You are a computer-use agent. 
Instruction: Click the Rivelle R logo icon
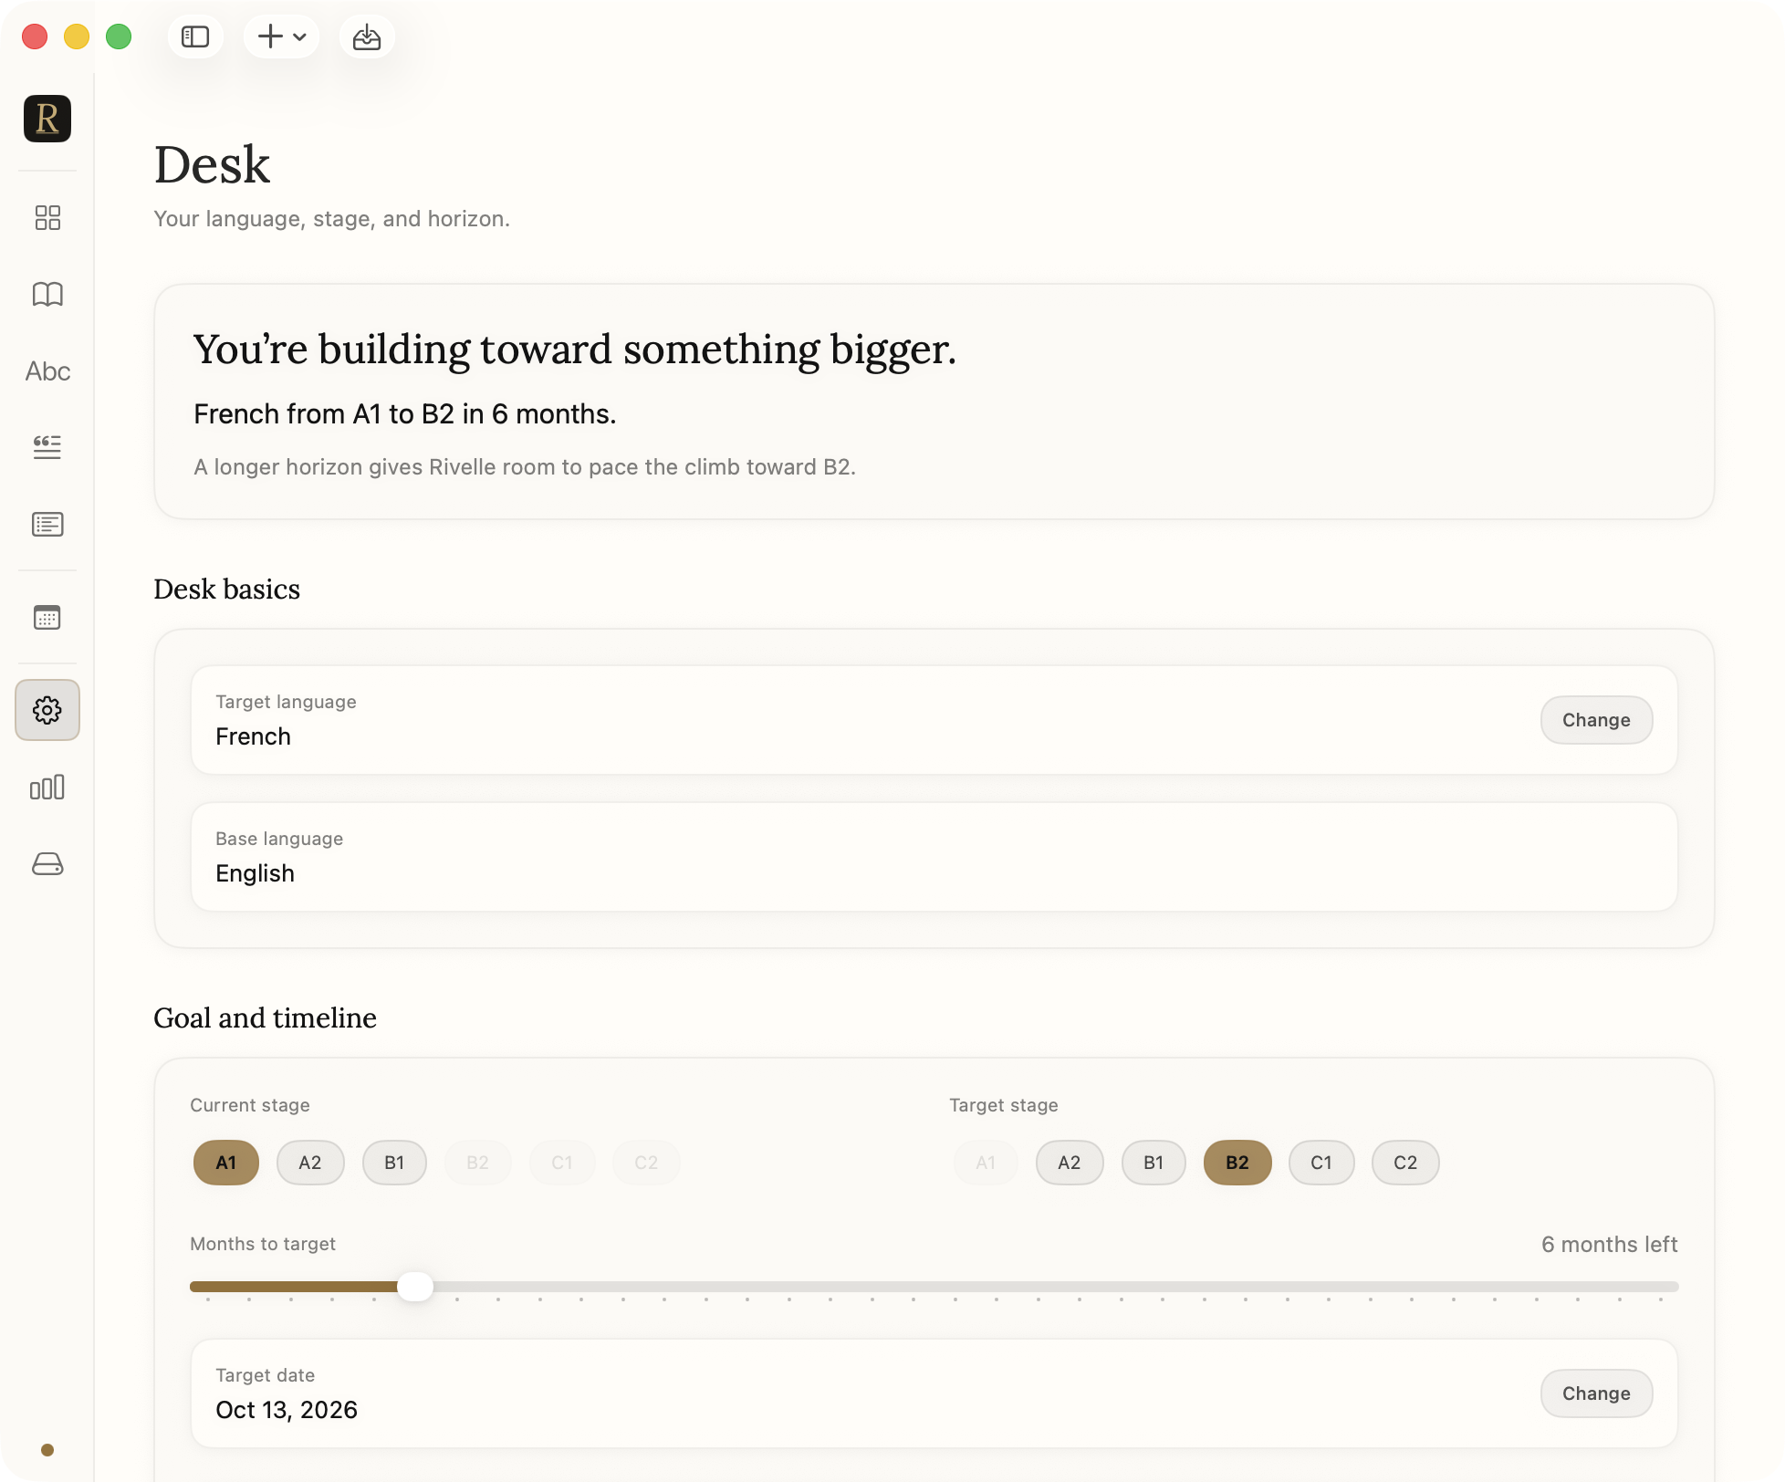click(47, 119)
